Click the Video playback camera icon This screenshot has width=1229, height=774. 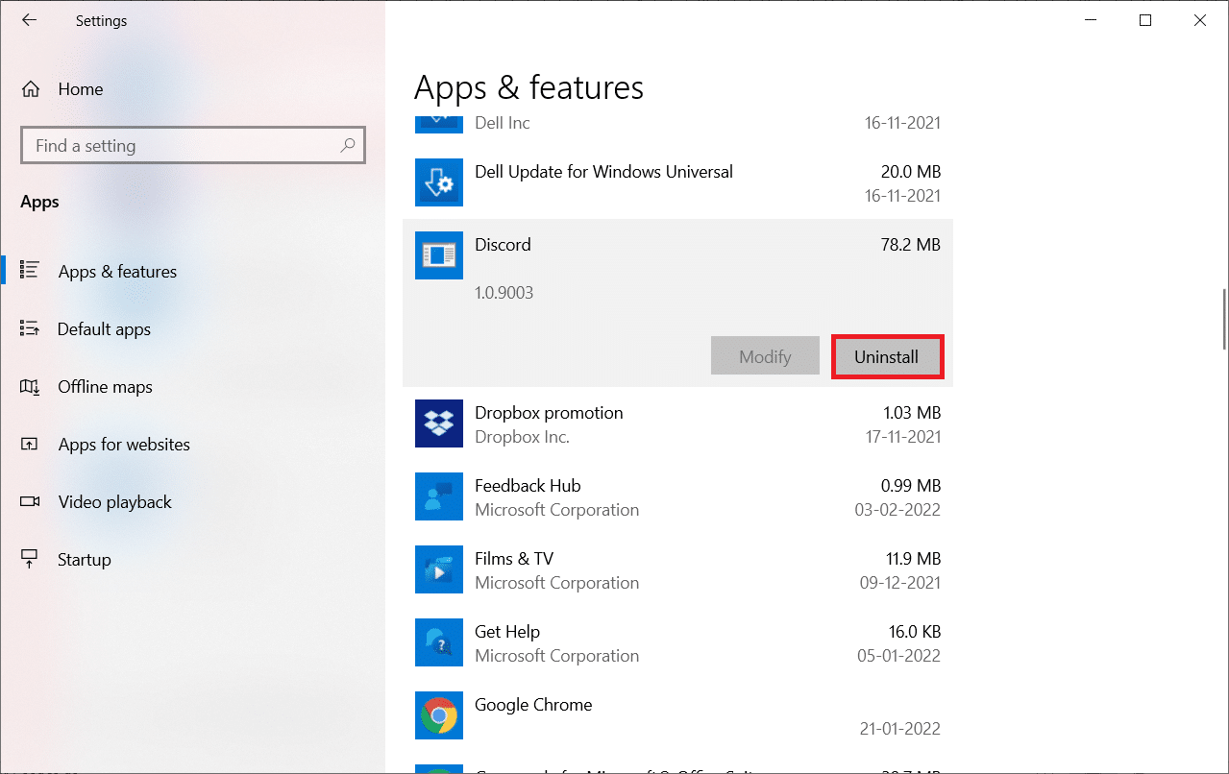29,501
